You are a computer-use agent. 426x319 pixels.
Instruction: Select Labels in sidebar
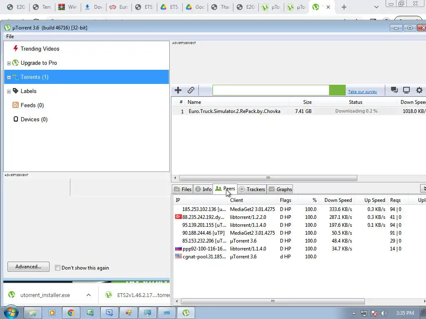pyautogui.click(x=29, y=91)
